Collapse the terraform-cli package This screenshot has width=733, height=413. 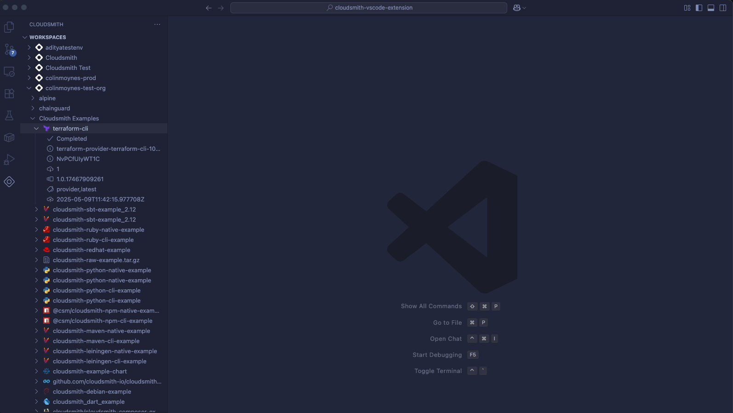pyautogui.click(x=36, y=128)
